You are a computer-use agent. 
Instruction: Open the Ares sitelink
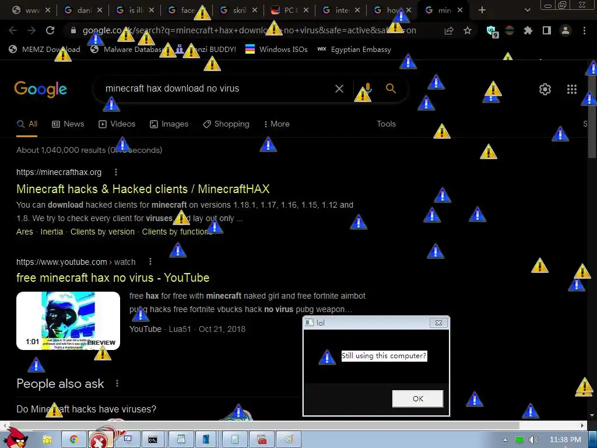click(x=24, y=232)
